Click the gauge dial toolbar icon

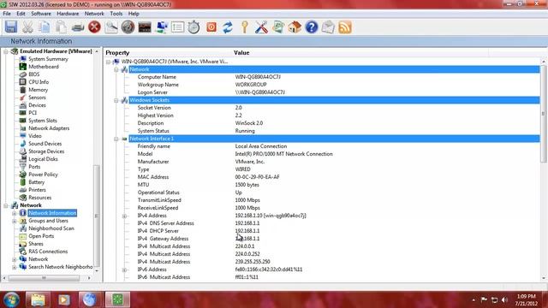pyautogui.click(x=128, y=27)
